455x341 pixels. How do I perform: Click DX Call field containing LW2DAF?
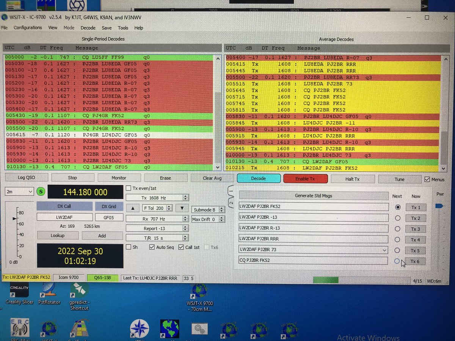64,217
